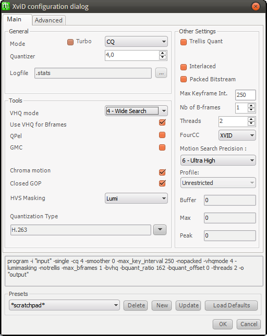Browse for logfile with the ... button

[x=161, y=73]
